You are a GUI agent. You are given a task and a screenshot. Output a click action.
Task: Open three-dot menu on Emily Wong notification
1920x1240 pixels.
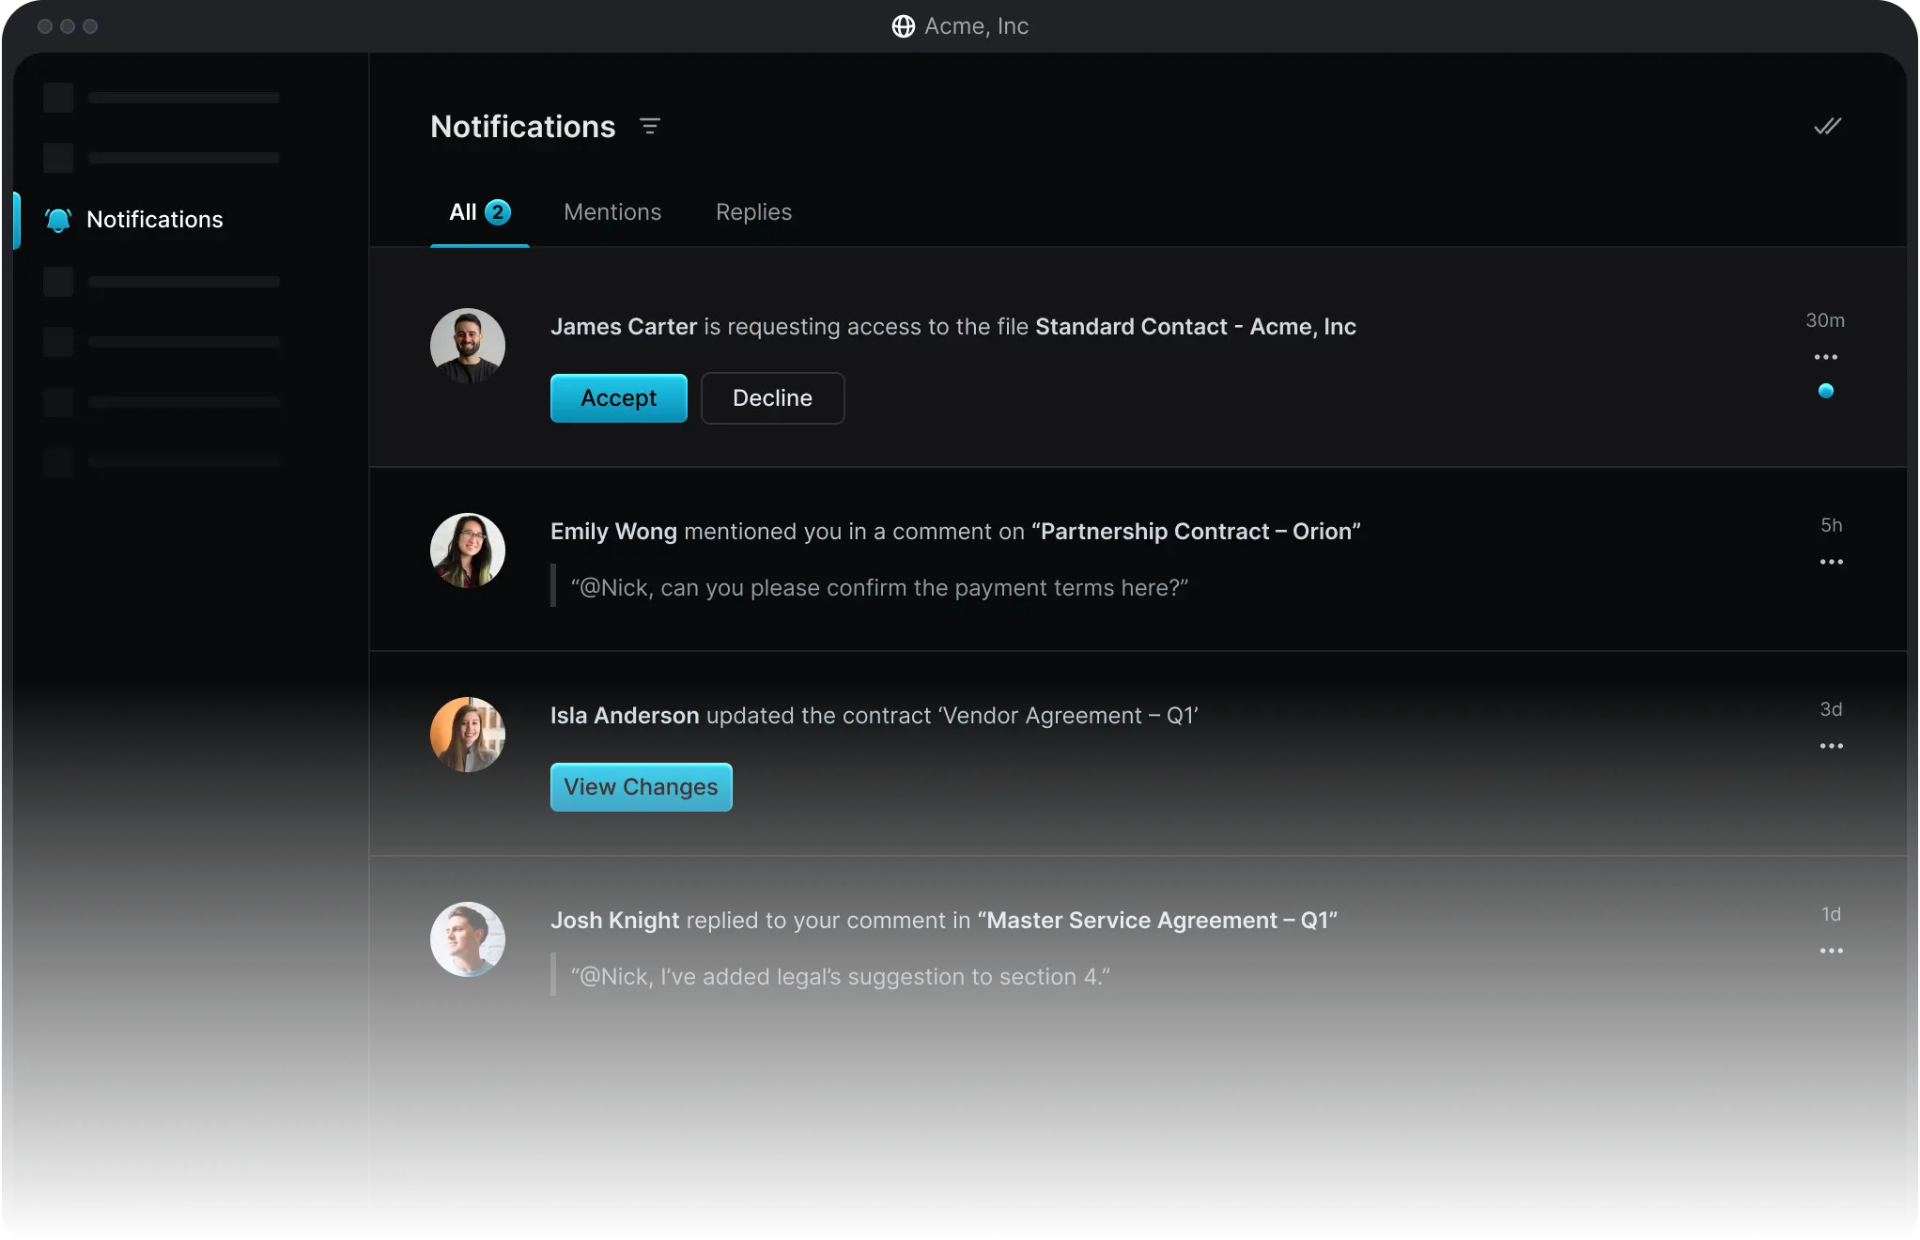coord(1831,562)
